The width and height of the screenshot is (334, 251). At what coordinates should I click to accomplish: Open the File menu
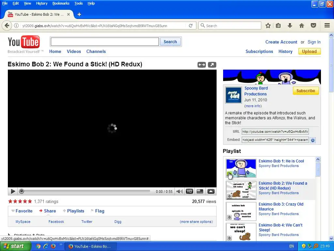5,3
